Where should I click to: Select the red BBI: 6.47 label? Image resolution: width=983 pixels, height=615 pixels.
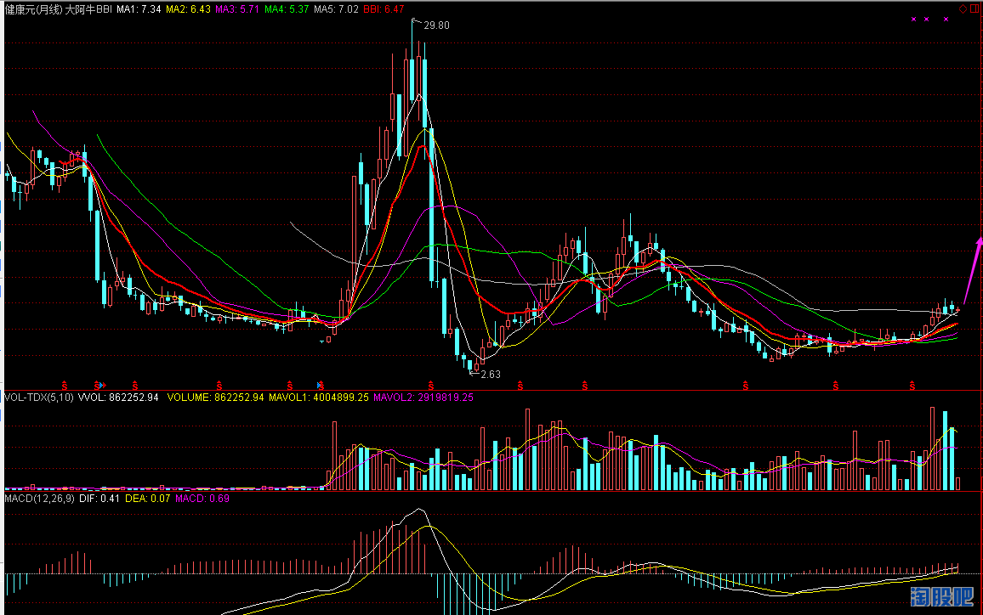(x=384, y=9)
